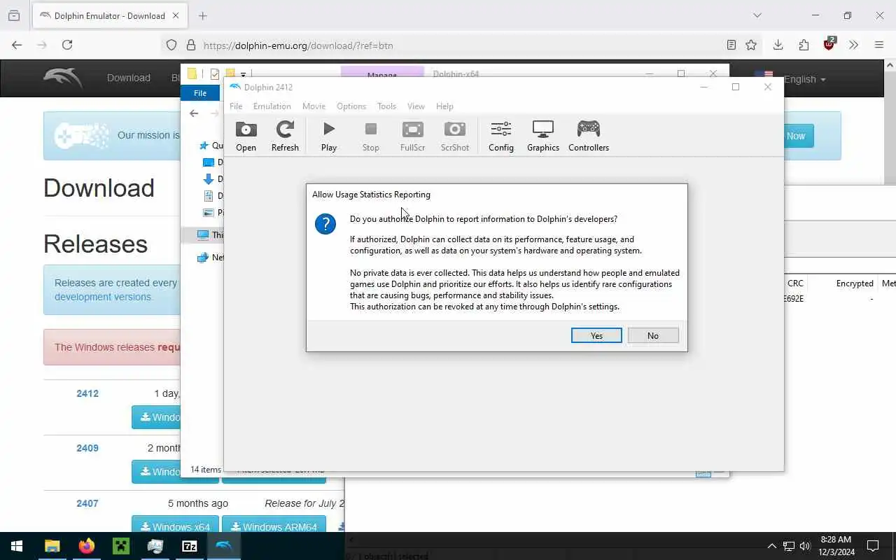Open the View menu in Dolphin
The height and width of the screenshot is (560, 896).
point(416,106)
